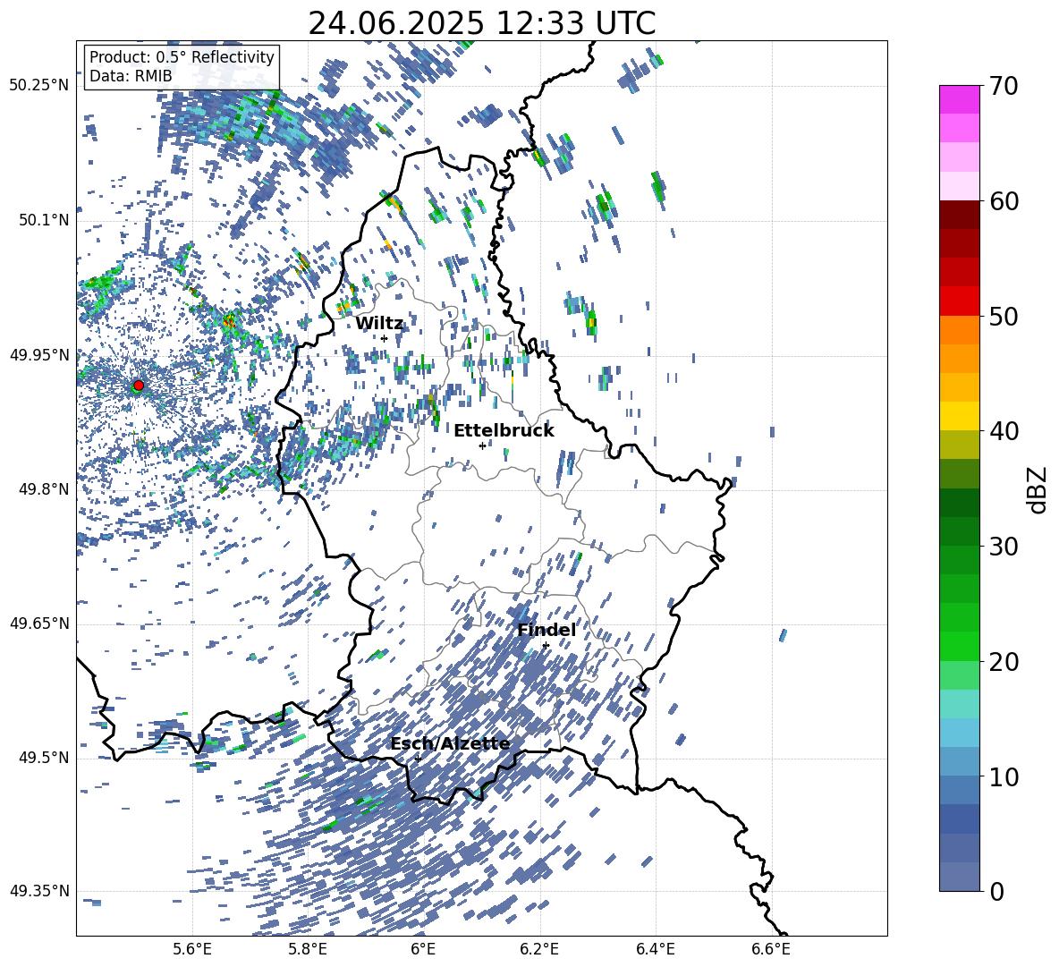This screenshot has height=967, width=1059.
Task: Click the cross marker below Wiltz label
Action: (x=385, y=339)
